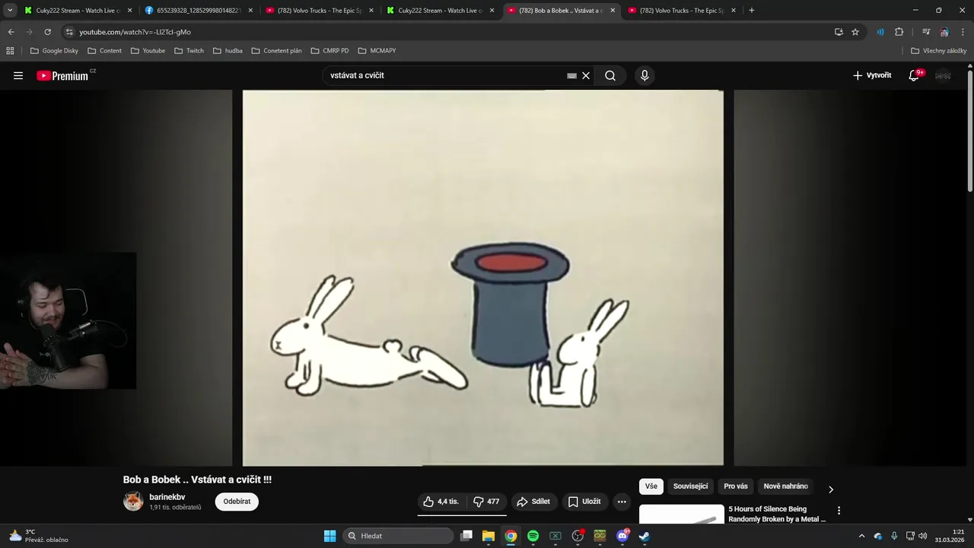
Task: Open the 5 Hours of Silence video title
Action: tap(777, 514)
